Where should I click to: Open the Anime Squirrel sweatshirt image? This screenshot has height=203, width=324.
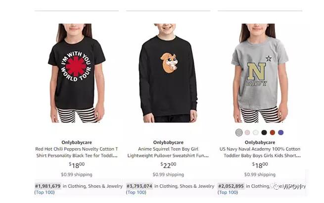point(168,73)
